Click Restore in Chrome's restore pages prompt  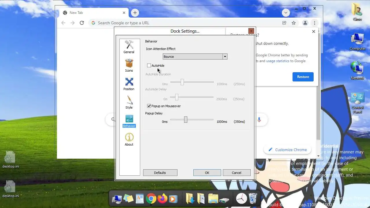pyautogui.click(x=303, y=77)
